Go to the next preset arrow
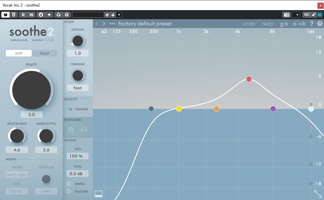 tap(104, 24)
